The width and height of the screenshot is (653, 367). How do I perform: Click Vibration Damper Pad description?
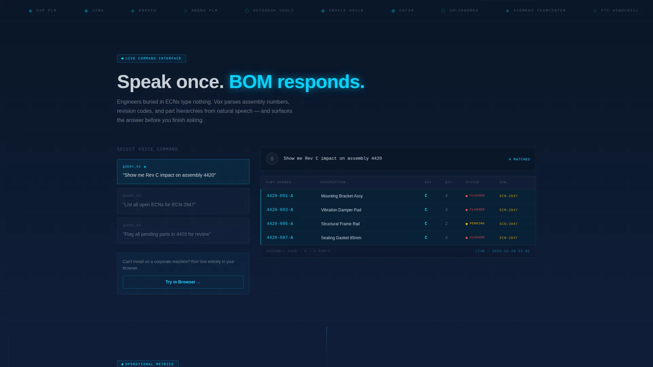341,210
